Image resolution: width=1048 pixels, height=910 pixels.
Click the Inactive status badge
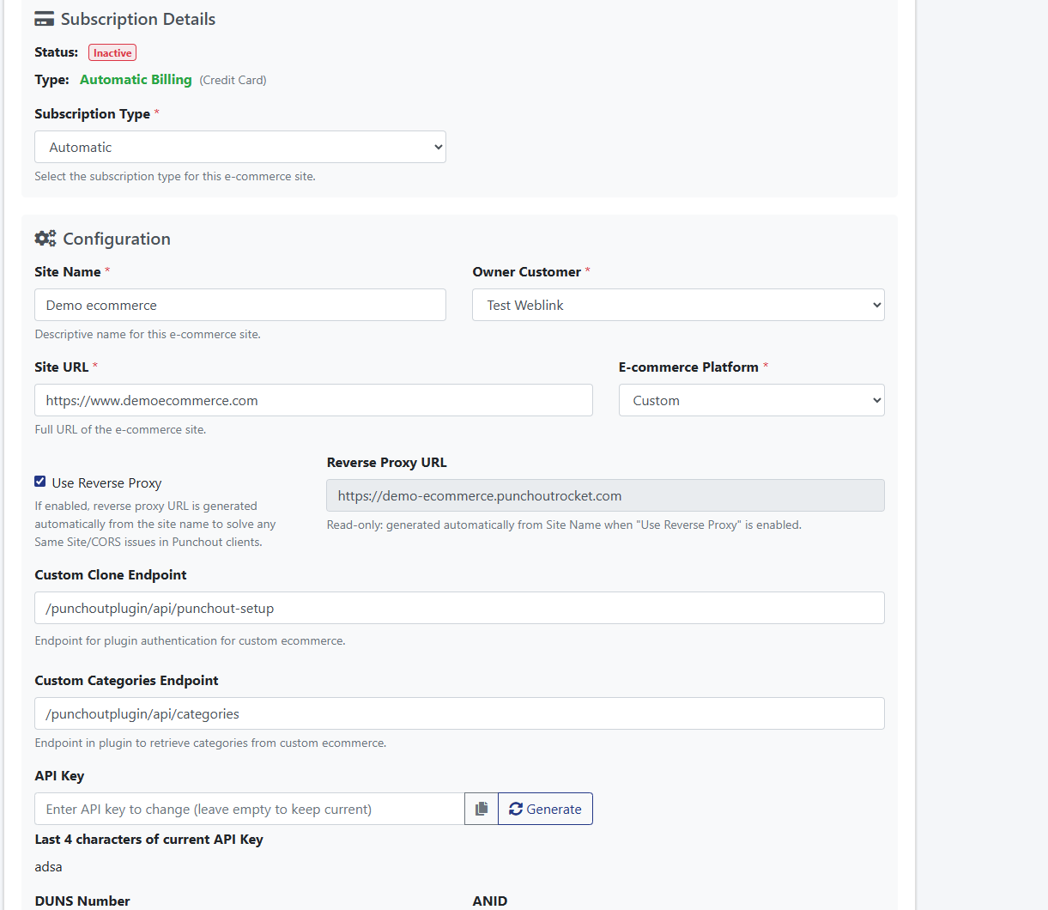pyautogui.click(x=112, y=53)
